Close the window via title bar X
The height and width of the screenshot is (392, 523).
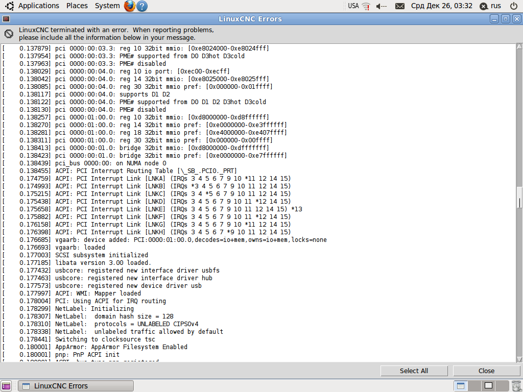tap(517, 19)
